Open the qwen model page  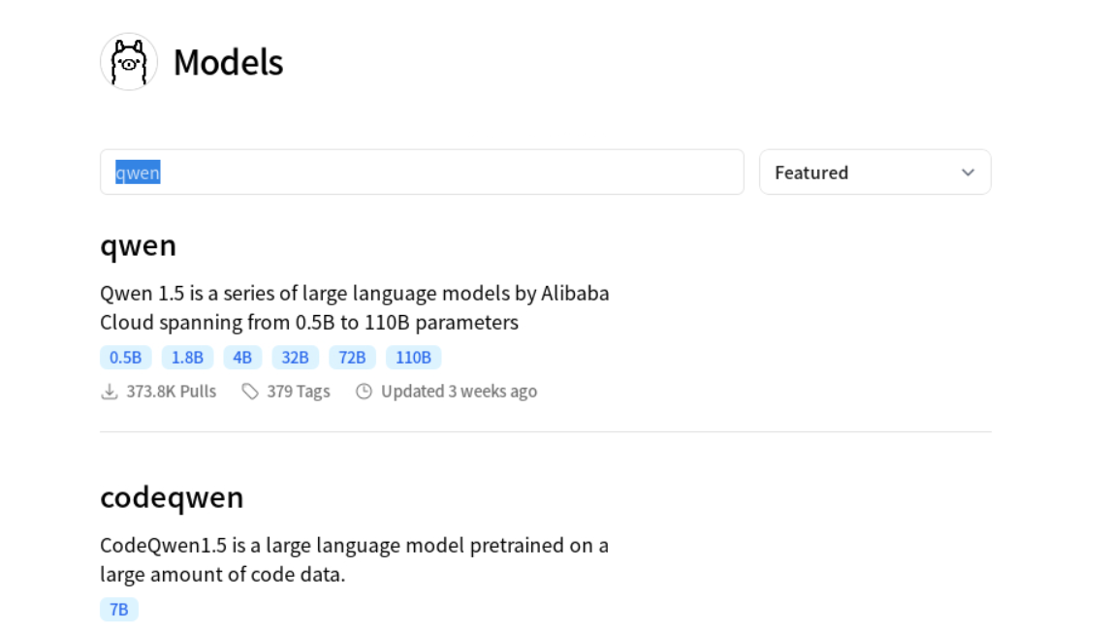pos(139,245)
